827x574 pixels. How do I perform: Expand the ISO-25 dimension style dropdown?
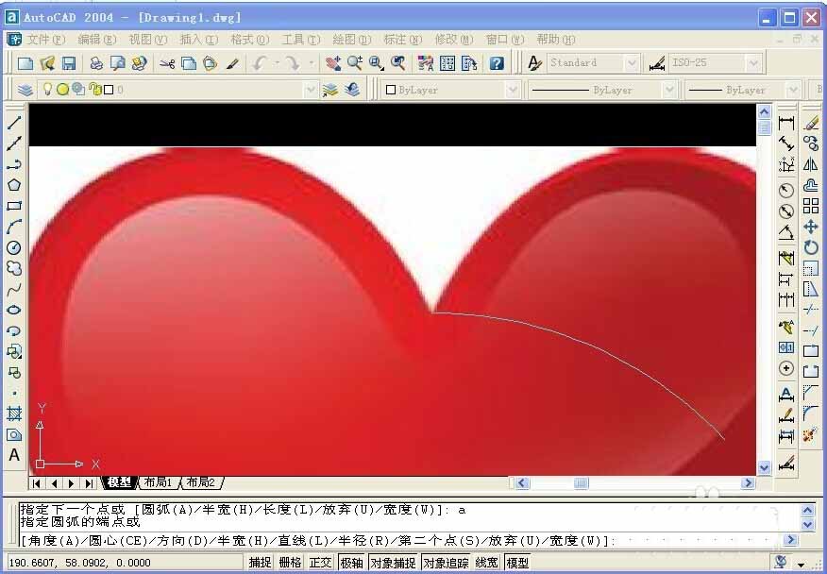[x=753, y=63]
